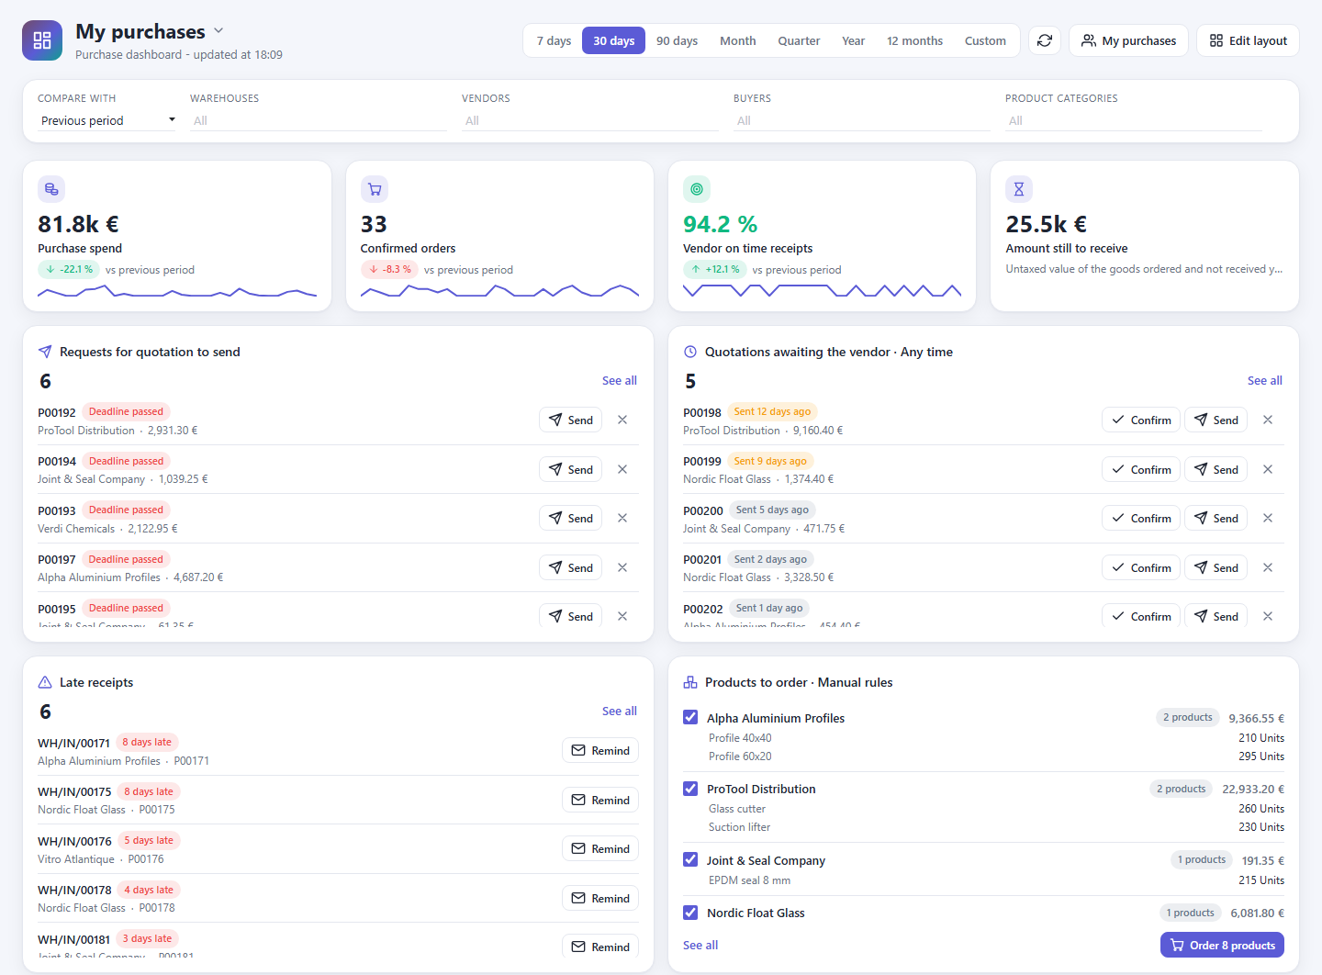This screenshot has width=1322, height=975.
Task: Dismiss P00194 quotation request with X
Action: pos(622,469)
